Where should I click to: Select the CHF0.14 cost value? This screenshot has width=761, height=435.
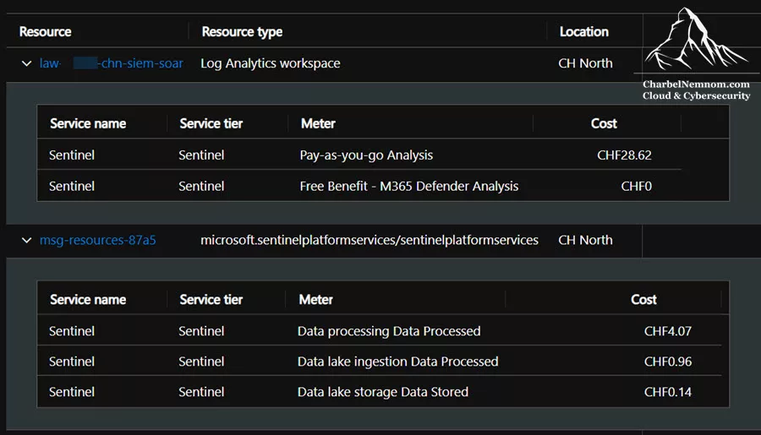668,392
